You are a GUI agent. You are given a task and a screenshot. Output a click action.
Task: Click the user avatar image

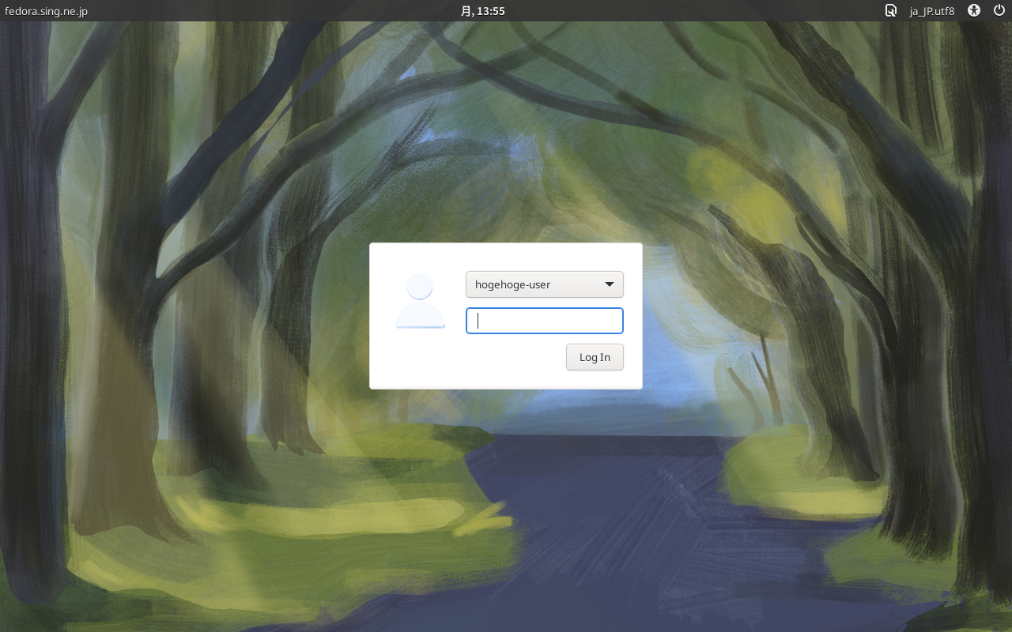[420, 301]
